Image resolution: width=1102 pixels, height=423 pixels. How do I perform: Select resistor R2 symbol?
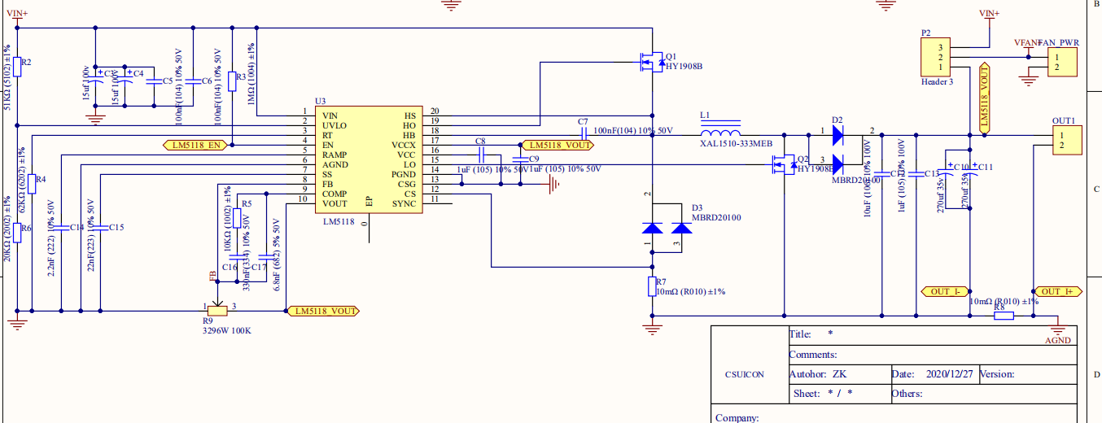(18, 67)
